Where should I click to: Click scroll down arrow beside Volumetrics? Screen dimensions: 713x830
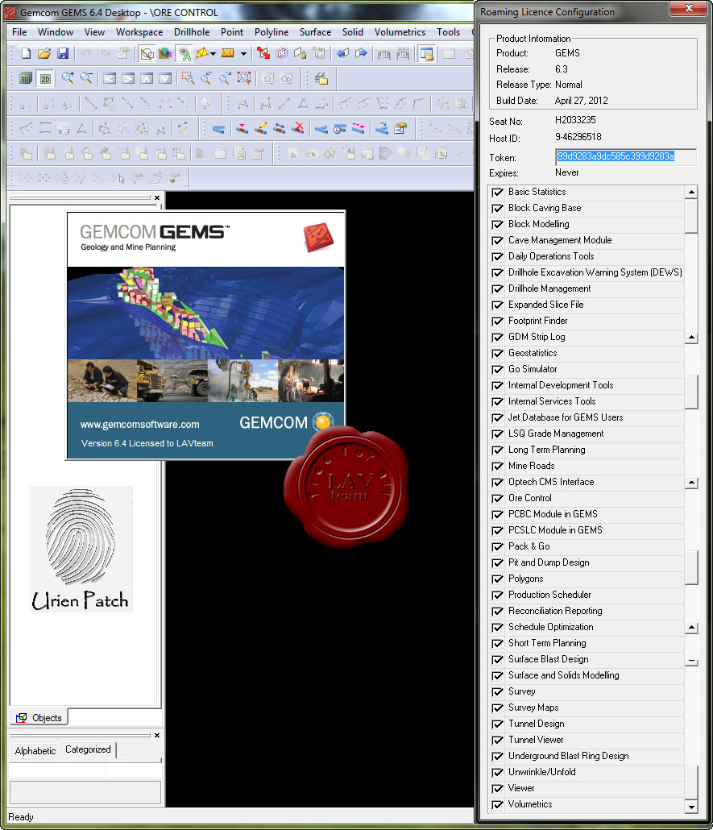691,807
